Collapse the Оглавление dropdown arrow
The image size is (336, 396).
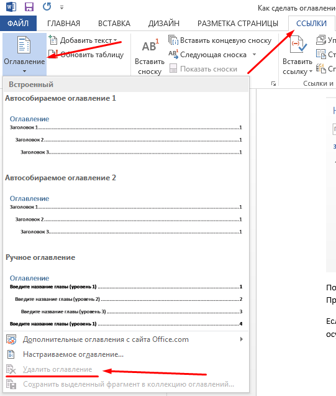pyautogui.click(x=24, y=71)
